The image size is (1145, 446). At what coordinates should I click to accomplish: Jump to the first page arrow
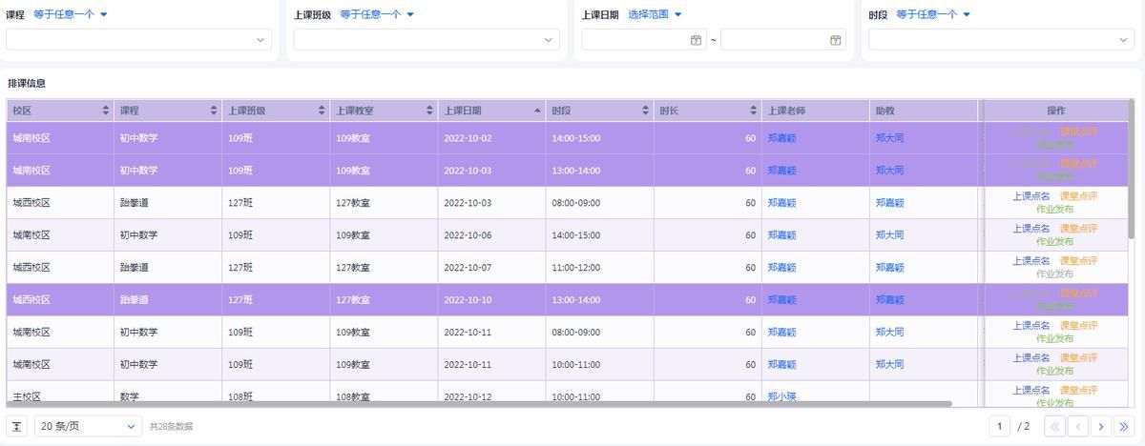(x=1055, y=426)
